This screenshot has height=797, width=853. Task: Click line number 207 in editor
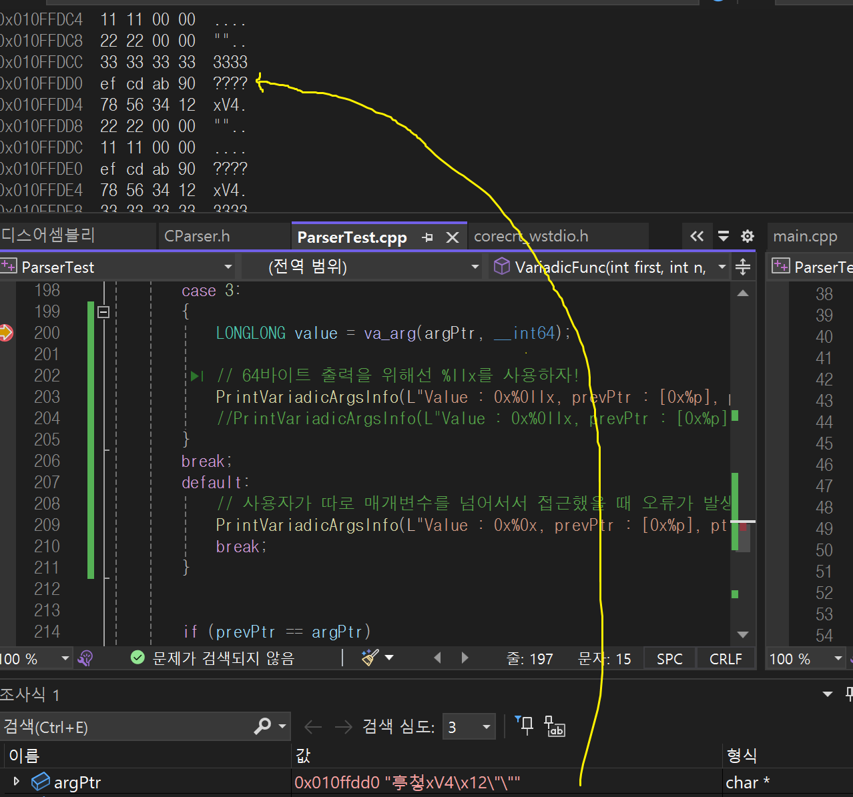[47, 482]
